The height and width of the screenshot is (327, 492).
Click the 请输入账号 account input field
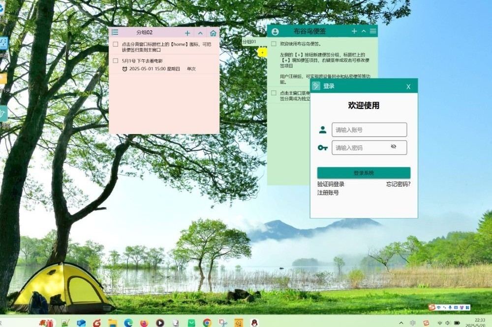coord(369,130)
